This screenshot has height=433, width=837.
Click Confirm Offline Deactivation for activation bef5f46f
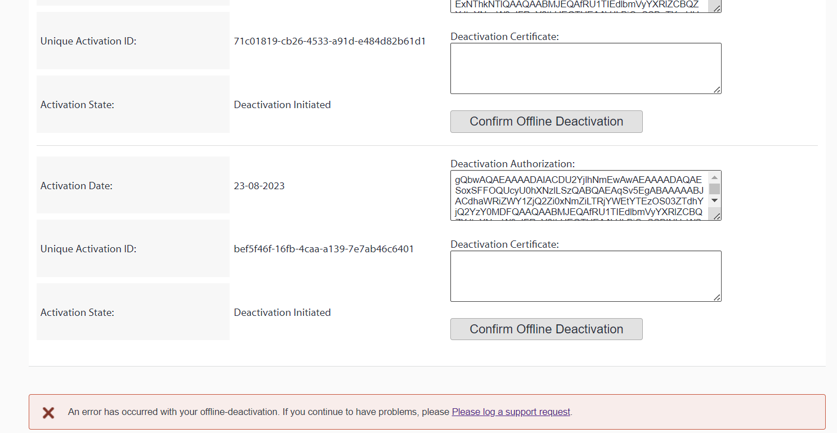[x=546, y=329]
